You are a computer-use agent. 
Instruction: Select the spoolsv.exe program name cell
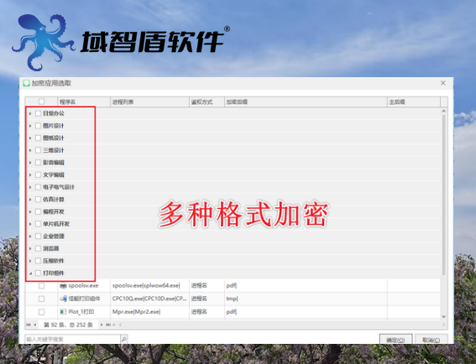83,286
